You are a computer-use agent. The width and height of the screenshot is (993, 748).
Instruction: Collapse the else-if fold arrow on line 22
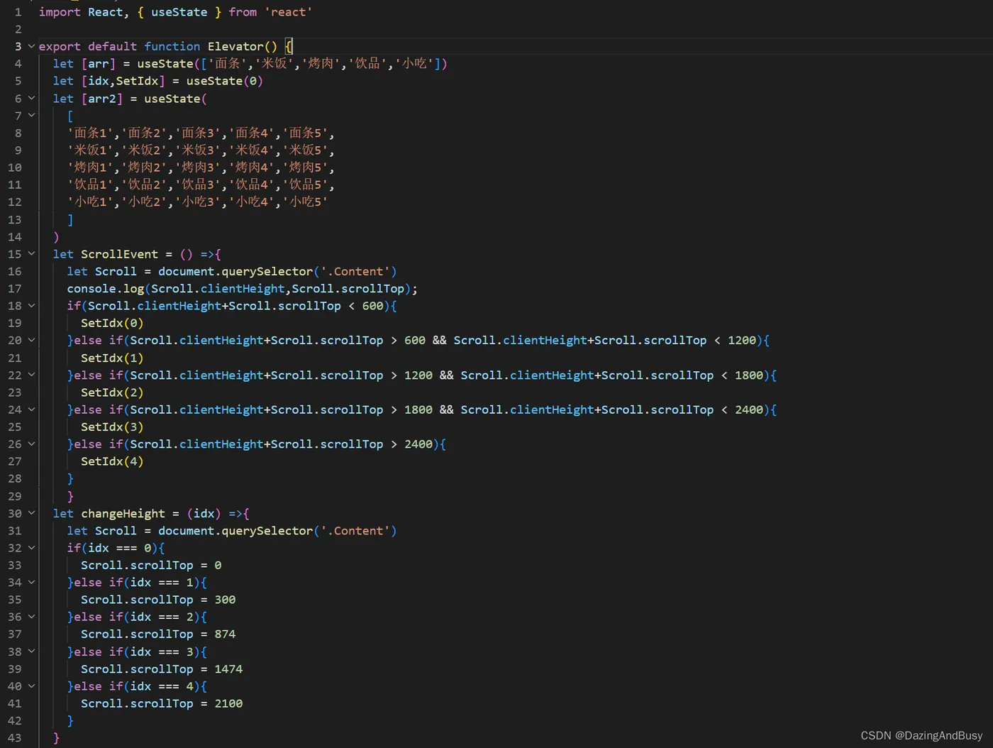tap(31, 375)
